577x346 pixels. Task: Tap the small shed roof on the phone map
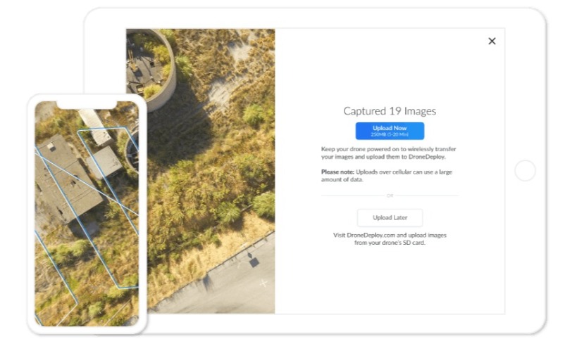[104, 162]
